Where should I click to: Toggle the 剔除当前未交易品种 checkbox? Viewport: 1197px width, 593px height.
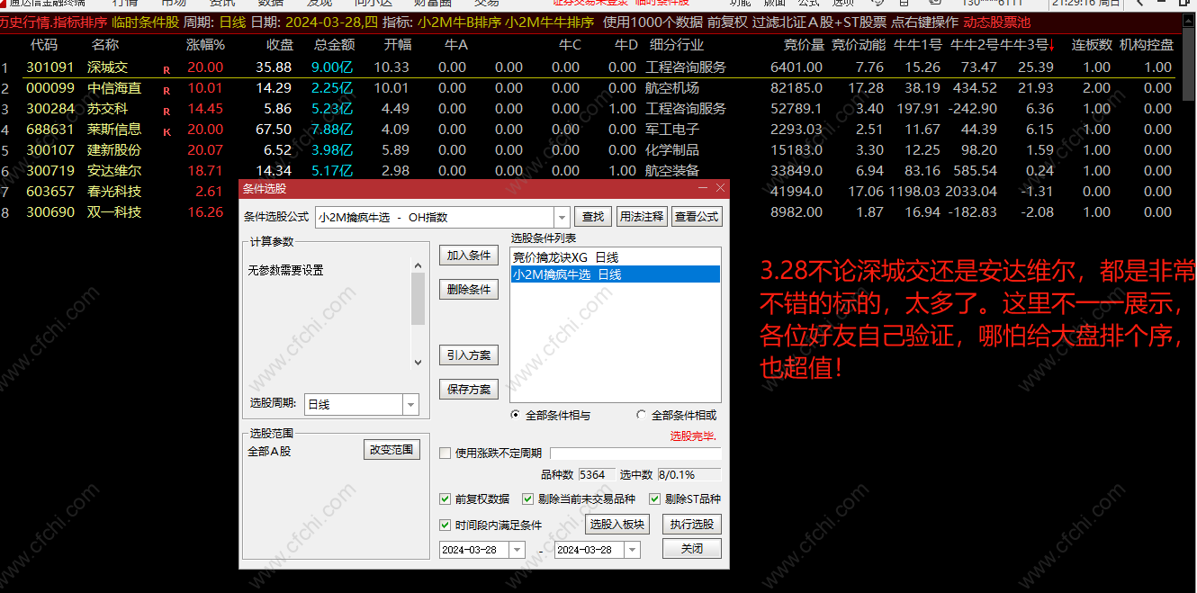pyautogui.click(x=527, y=499)
